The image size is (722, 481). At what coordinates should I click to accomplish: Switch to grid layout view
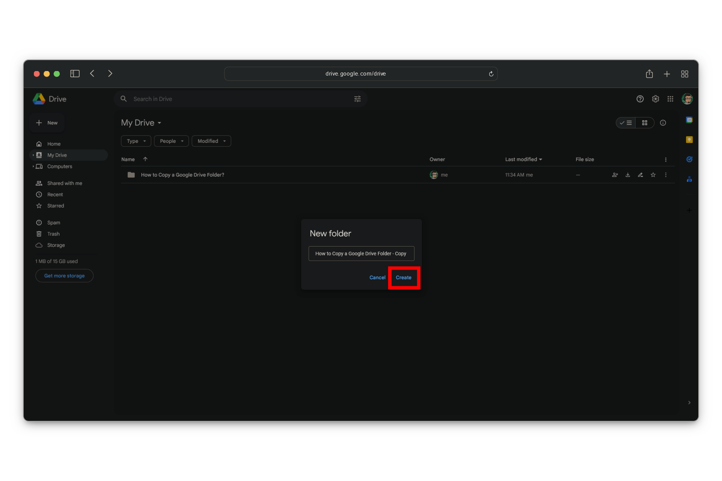(645, 123)
